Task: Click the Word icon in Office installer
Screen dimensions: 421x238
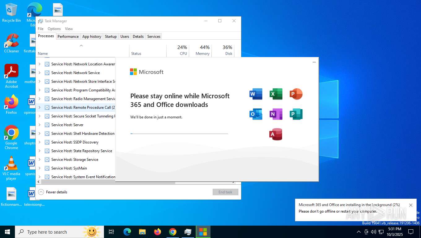Action: [x=256, y=94]
